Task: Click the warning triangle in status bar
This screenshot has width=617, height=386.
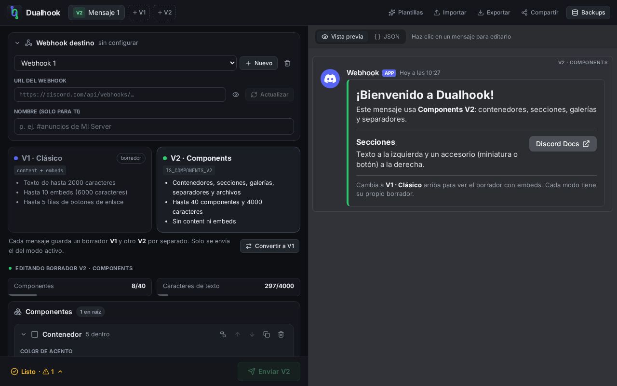Action: [46, 372]
